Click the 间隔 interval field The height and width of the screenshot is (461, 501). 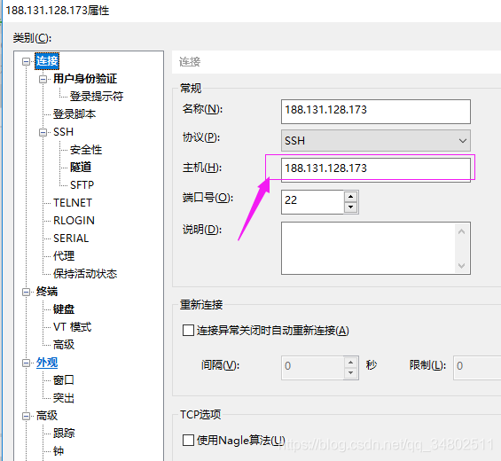pyautogui.click(x=312, y=368)
